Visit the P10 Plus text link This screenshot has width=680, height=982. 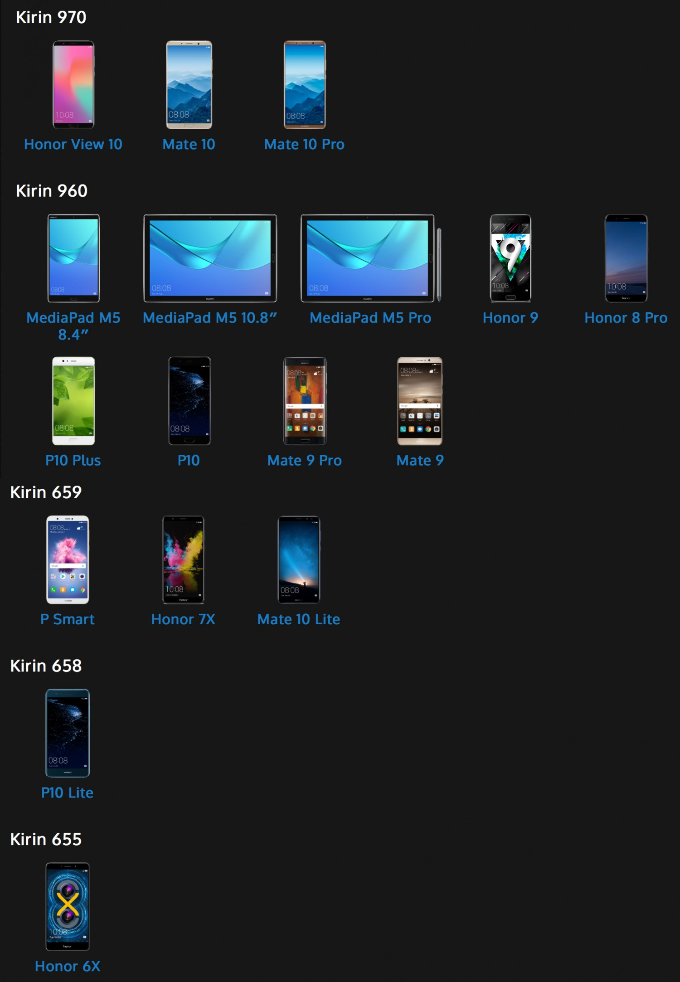[x=73, y=461]
